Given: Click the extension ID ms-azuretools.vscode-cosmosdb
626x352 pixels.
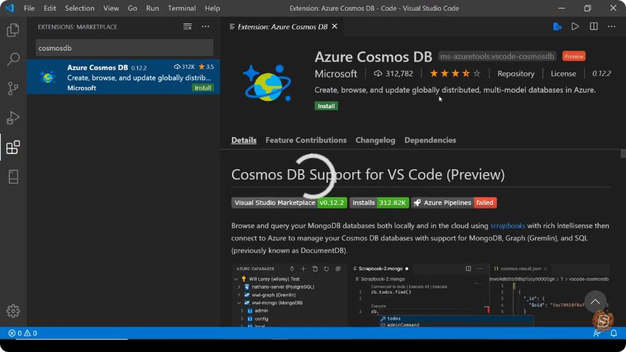Looking at the screenshot, I should pyautogui.click(x=497, y=56).
